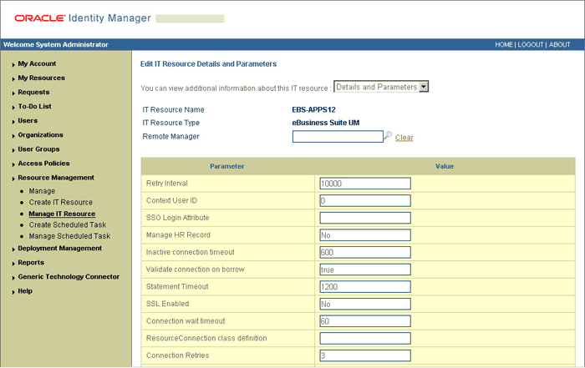The width and height of the screenshot is (585, 368).
Task: Click the Edit IT Resource Details heading
Action: pyautogui.click(x=208, y=64)
